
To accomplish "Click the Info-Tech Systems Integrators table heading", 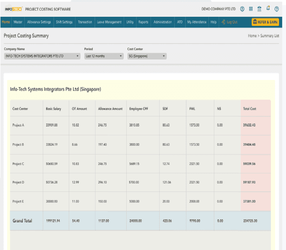I will 55,89.
